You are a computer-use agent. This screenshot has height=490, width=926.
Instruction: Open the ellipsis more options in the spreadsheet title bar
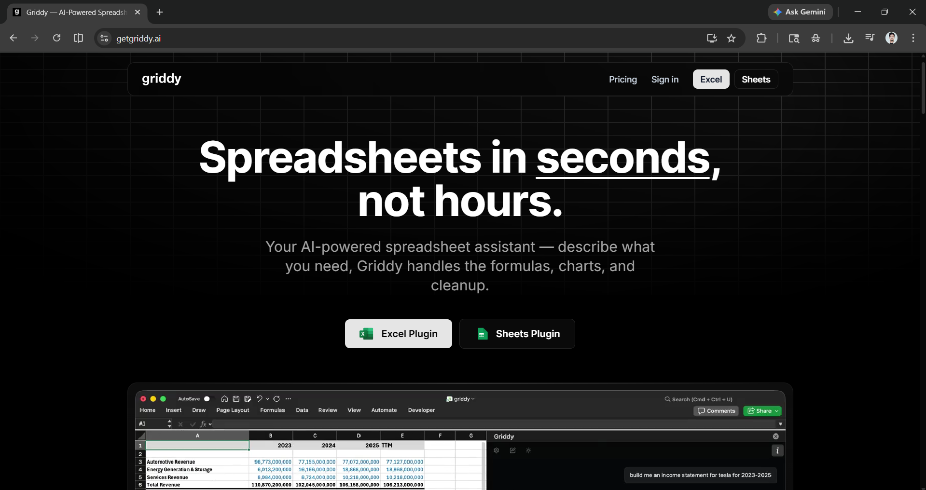coord(288,399)
